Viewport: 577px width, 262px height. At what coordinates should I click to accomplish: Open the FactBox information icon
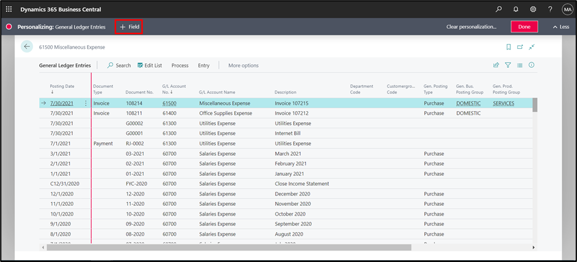pos(531,65)
